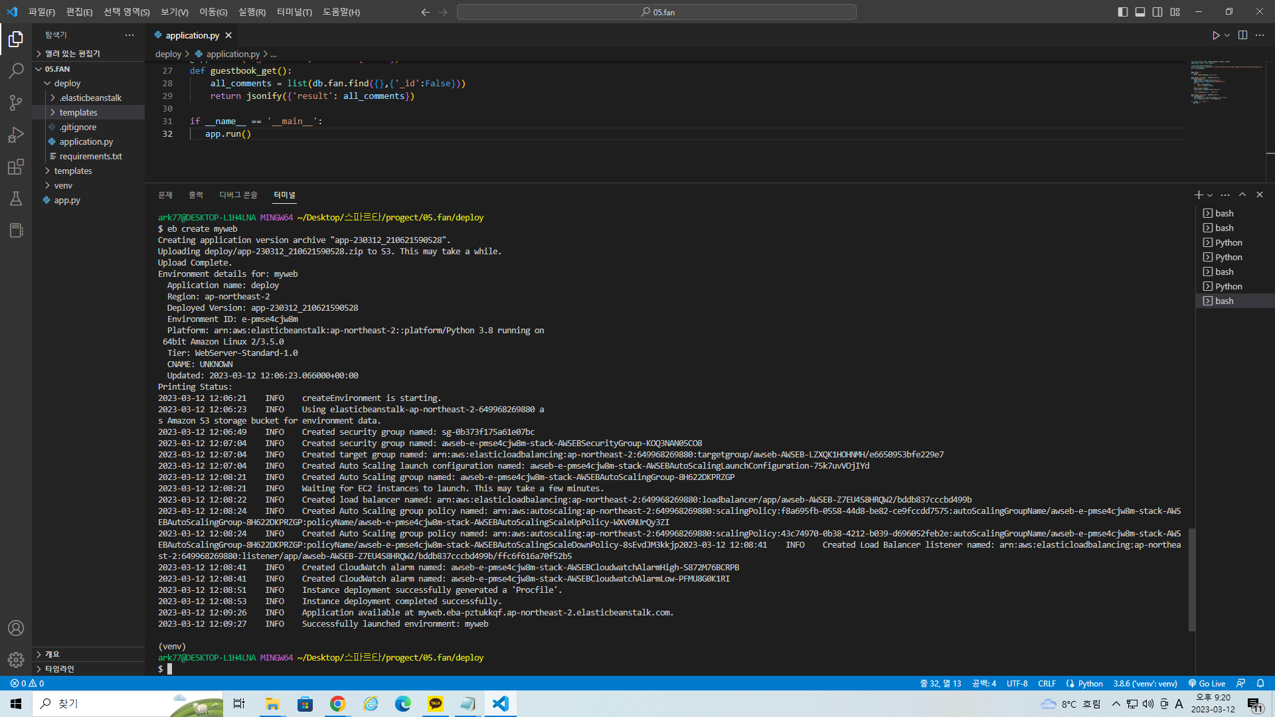
Task: Open terminal panel More Actions ellipsis
Action: [1225, 195]
